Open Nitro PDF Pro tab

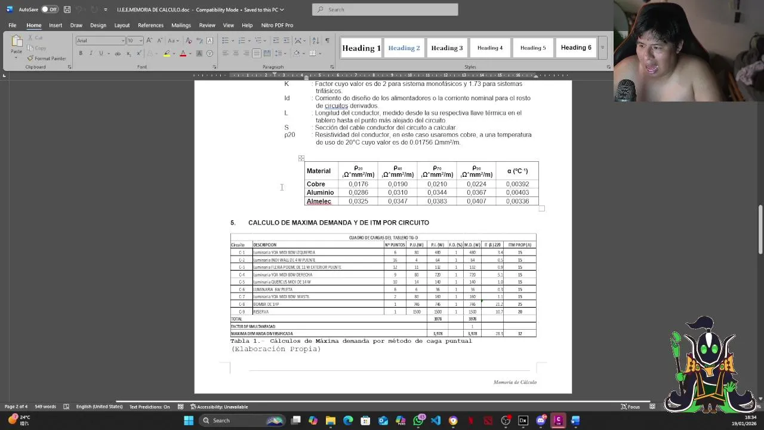pyautogui.click(x=277, y=25)
